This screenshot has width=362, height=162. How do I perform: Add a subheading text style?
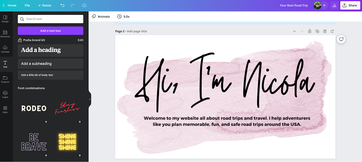[x=51, y=64]
